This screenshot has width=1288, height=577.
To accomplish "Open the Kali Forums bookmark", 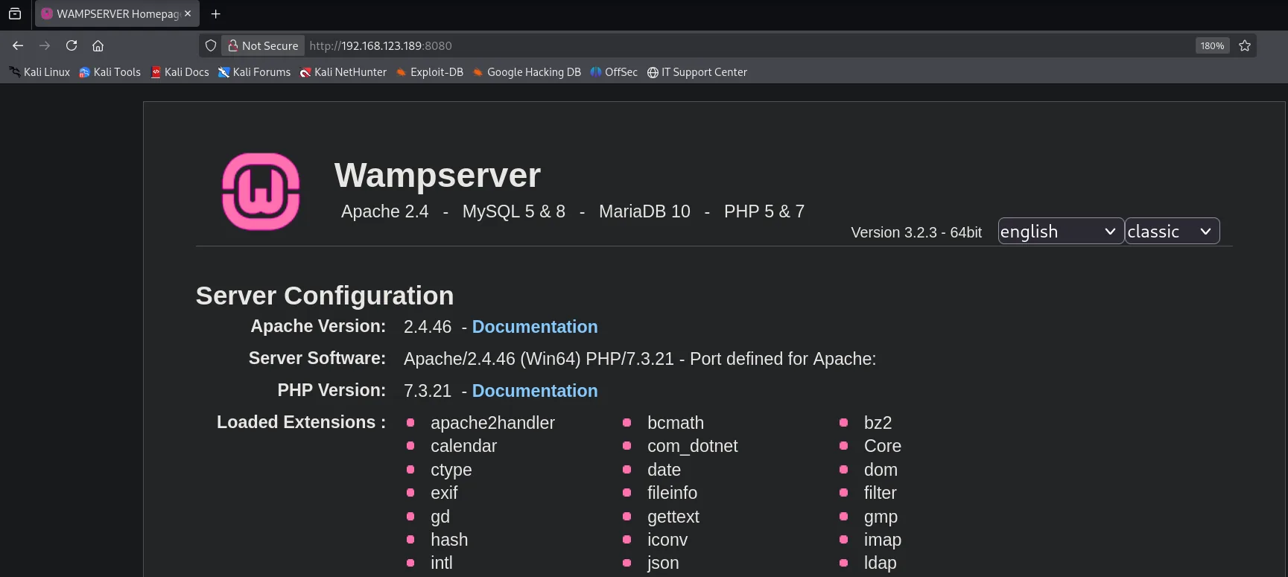I will point(254,72).
